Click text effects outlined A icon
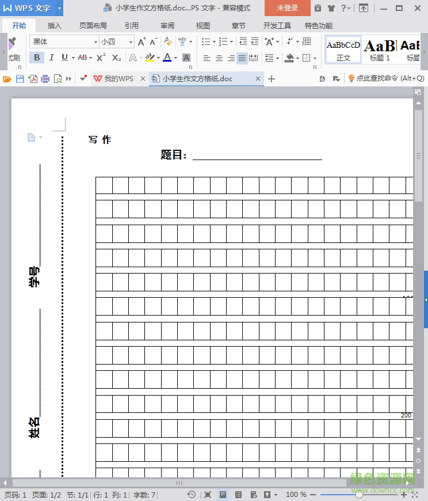428x501 pixels. 133,58
